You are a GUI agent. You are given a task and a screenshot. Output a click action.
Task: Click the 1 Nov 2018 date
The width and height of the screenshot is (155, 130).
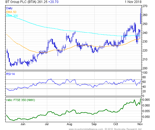133,2
